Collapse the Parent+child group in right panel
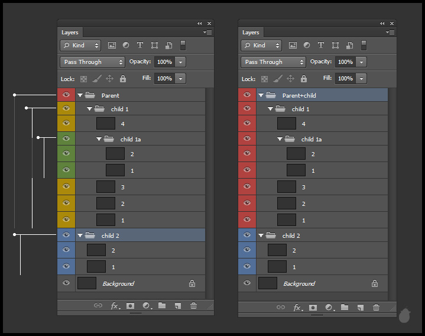The height and width of the screenshot is (336, 425). pyautogui.click(x=261, y=95)
